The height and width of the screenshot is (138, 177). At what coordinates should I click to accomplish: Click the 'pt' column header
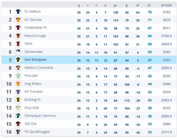(x=149, y=5)
